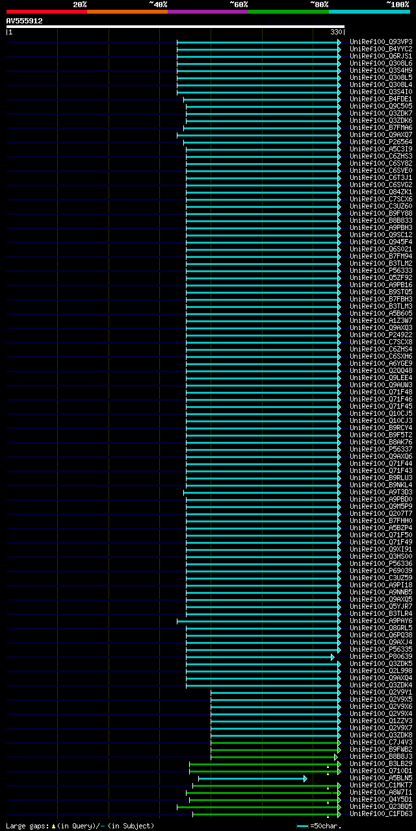
Task: Open hit UniRef100_B4FDE1
Action: coord(381,99)
